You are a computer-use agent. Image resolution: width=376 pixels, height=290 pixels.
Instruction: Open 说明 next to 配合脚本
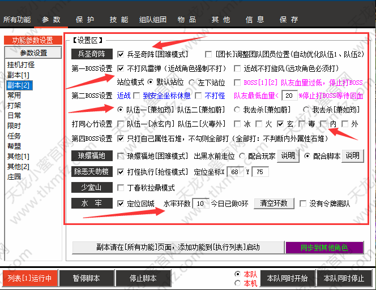(352, 156)
